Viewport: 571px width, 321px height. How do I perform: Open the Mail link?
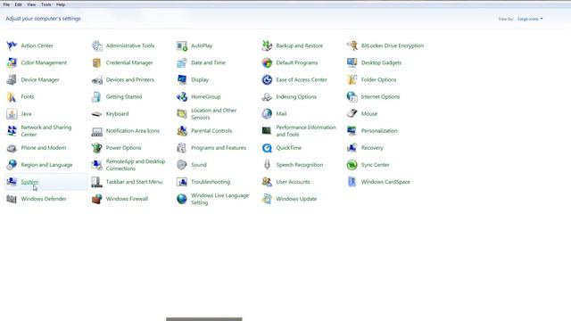pyautogui.click(x=281, y=114)
